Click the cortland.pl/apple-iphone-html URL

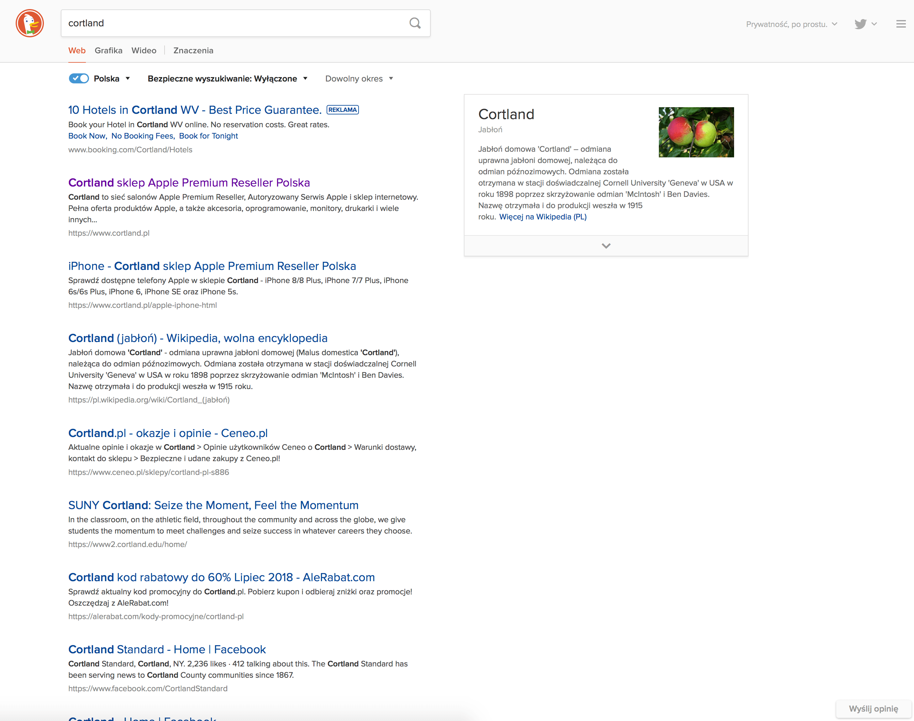(x=143, y=305)
